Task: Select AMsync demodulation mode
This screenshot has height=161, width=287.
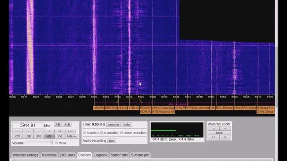Action: pyautogui.click(x=72, y=136)
